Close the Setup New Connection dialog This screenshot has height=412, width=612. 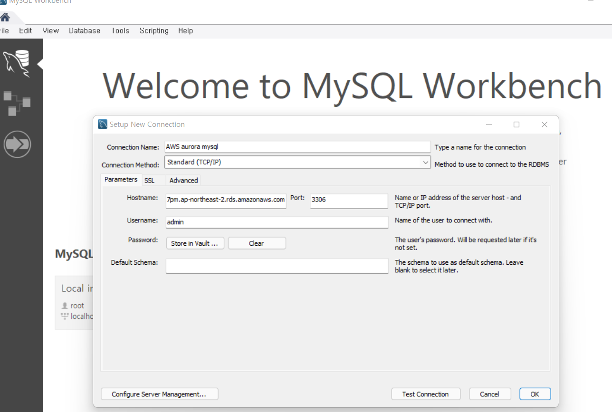pyautogui.click(x=545, y=125)
